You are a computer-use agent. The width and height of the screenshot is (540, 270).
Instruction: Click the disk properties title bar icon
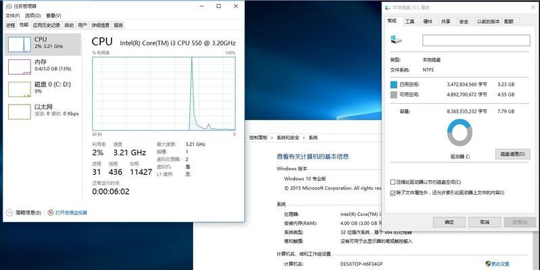click(388, 7)
